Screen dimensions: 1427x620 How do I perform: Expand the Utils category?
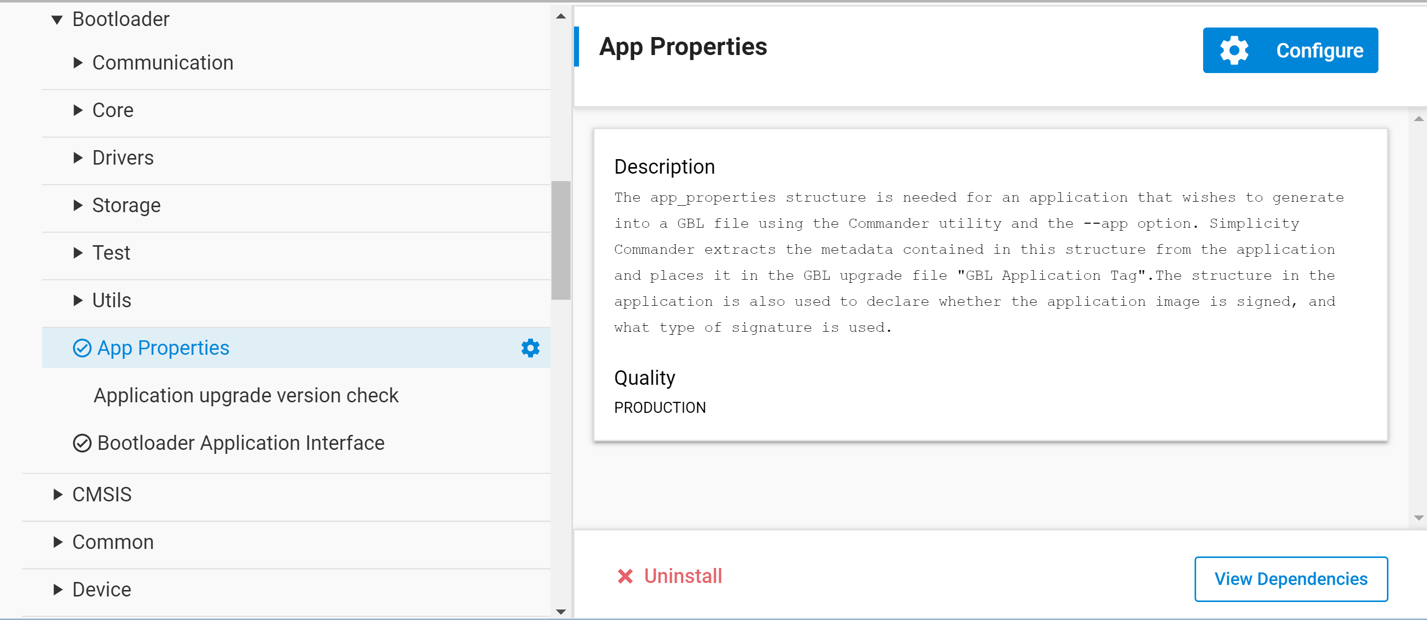(78, 300)
